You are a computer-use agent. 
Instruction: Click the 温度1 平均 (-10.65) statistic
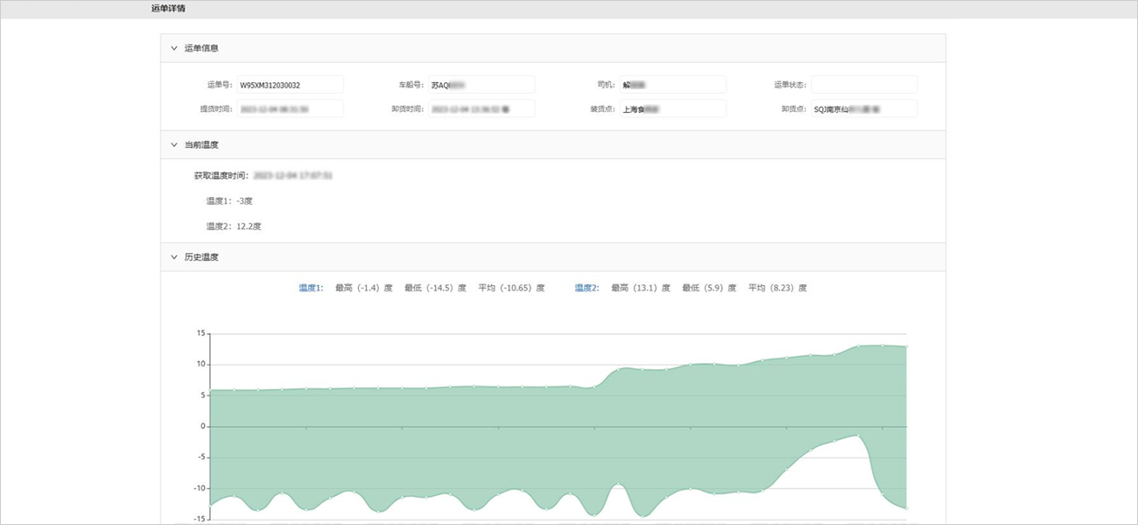pos(511,288)
